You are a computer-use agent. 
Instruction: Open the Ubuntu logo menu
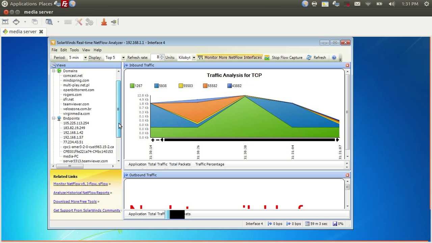[4, 4]
